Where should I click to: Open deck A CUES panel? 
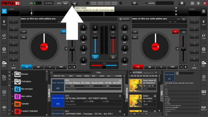tap(4, 23)
